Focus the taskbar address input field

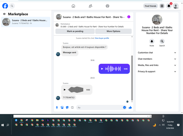click(80, 116)
